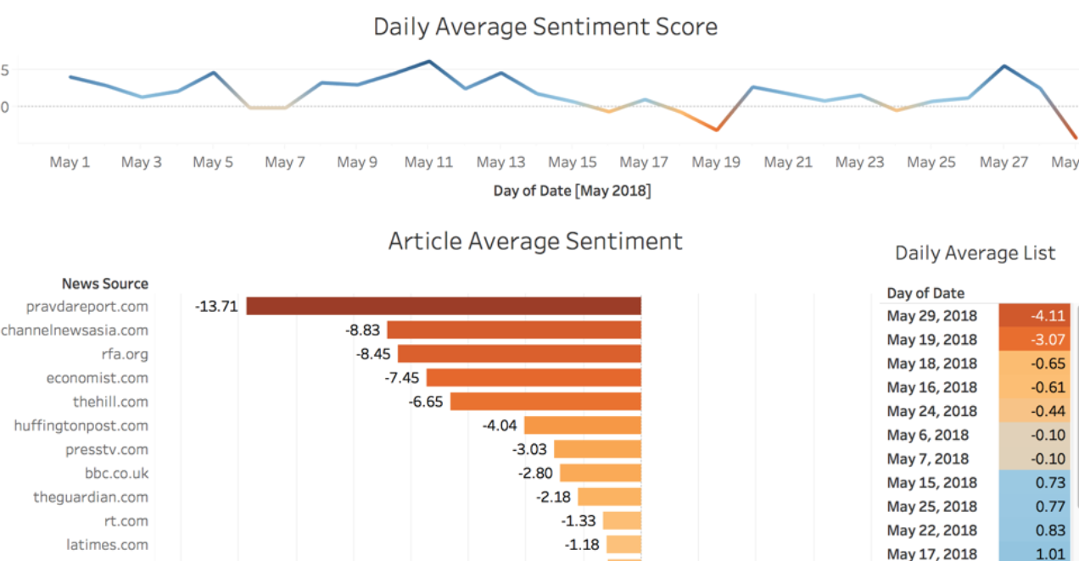Select theguardian.com source label
Image resolution: width=1079 pixels, height=561 pixels.
pos(91,497)
